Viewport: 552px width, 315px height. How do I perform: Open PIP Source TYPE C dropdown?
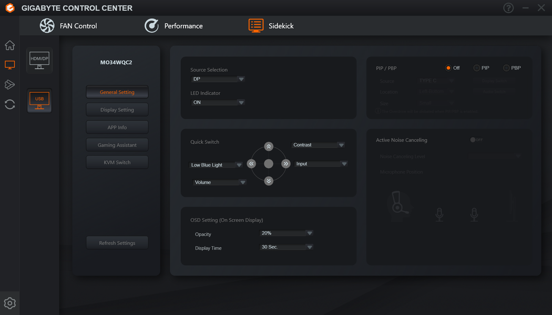tap(436, 81)
